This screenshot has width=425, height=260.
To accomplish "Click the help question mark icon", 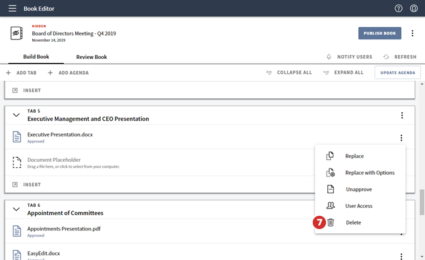I will [398, 8].
